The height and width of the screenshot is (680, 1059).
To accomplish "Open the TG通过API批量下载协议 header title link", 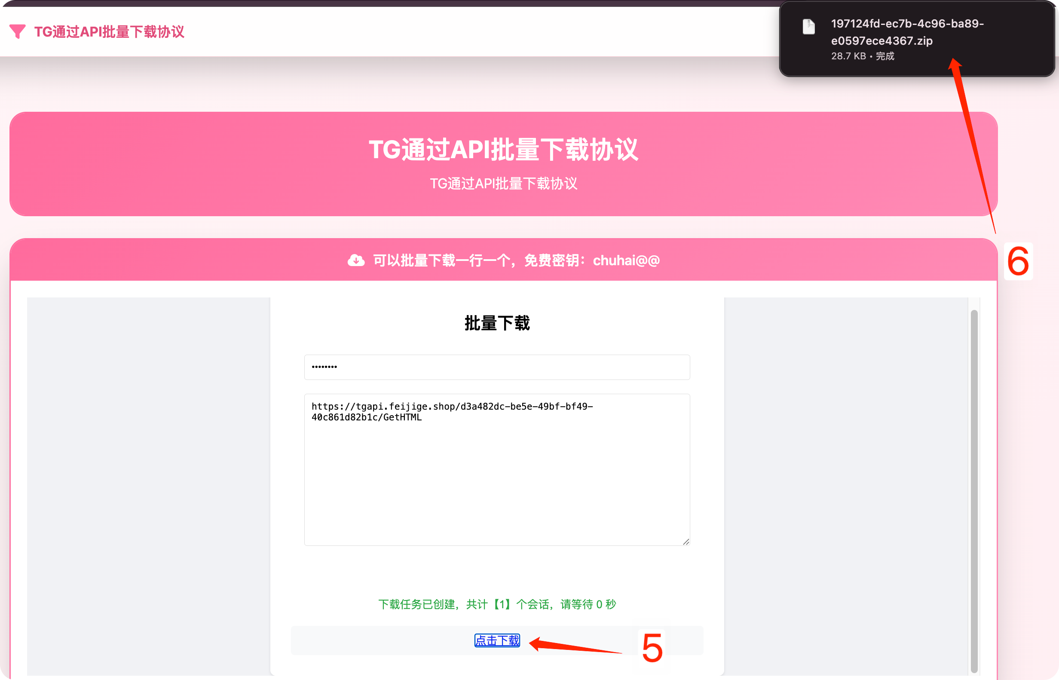I will coord(109,32).
